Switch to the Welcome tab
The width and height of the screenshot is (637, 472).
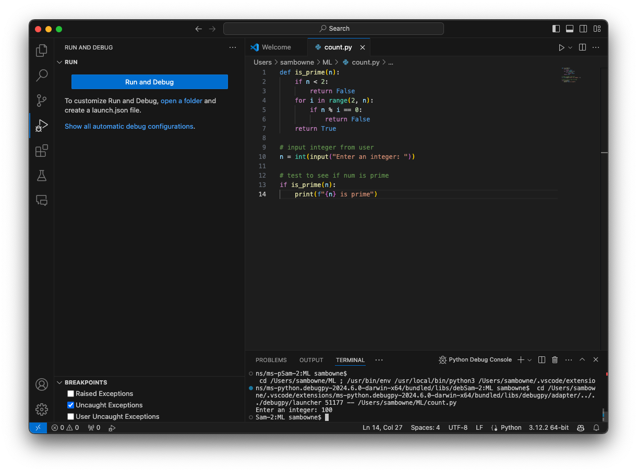click(276, 47)
